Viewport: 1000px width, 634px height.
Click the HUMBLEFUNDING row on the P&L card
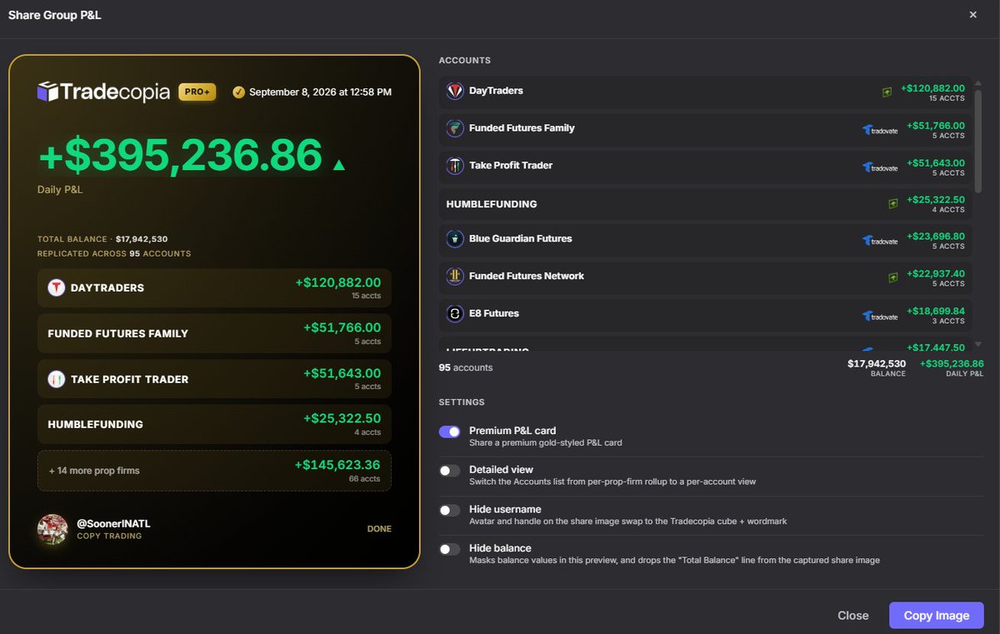coord(214,424)
